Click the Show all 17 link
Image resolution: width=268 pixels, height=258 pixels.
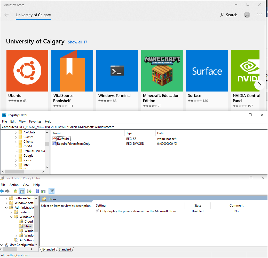pyautogui.click(x=78, y=42)
